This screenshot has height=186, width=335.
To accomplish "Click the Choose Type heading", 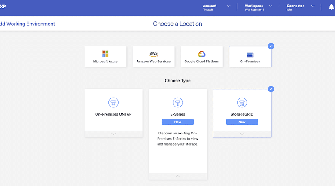I will 177,81.
